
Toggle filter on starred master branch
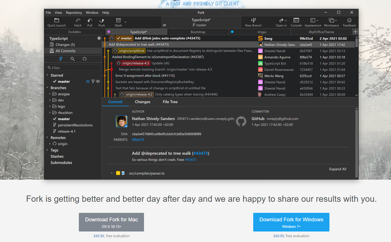(93, 81)
